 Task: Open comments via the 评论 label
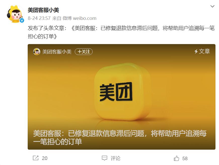point(115,158)
